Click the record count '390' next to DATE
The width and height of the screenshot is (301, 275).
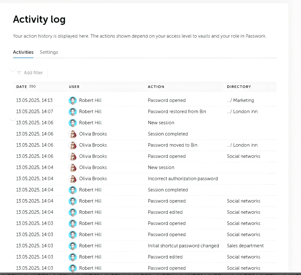tap(32, 86)
